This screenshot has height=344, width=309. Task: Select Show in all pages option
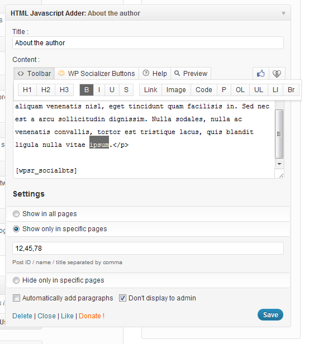click(16, 214)
